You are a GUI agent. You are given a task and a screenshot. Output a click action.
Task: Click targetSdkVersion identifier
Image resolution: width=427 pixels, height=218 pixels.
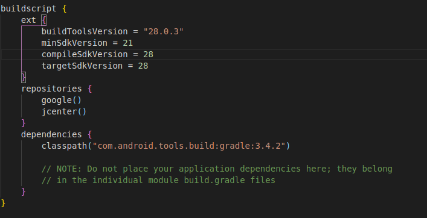pos(82,66)
